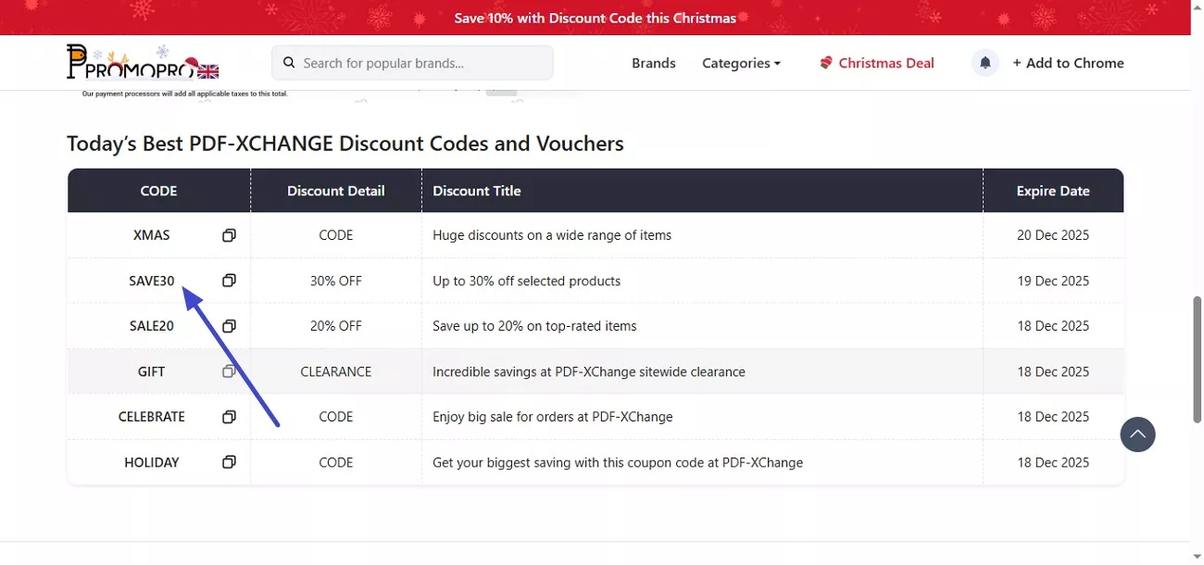Copy the SALE20 code icon
This screenshot has width=1204, height=565.
[229, 326]
